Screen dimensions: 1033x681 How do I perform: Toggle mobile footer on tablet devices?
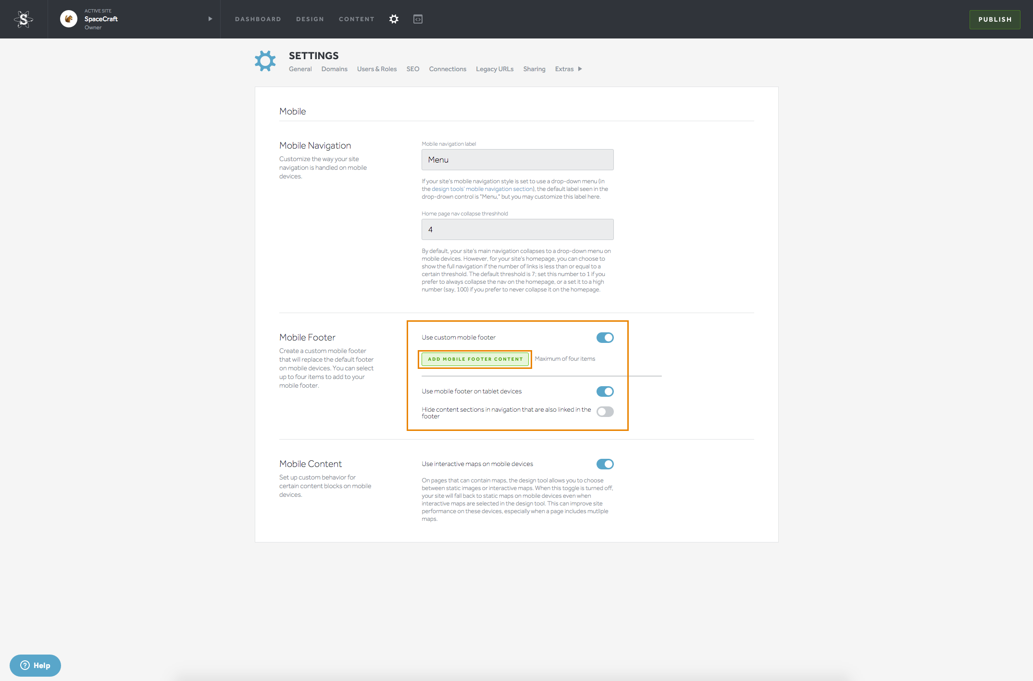(x=605, y=391)
